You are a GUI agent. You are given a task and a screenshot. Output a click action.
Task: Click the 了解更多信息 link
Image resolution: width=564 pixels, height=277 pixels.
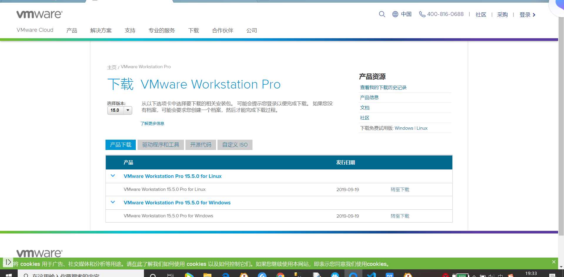(152, 124)
